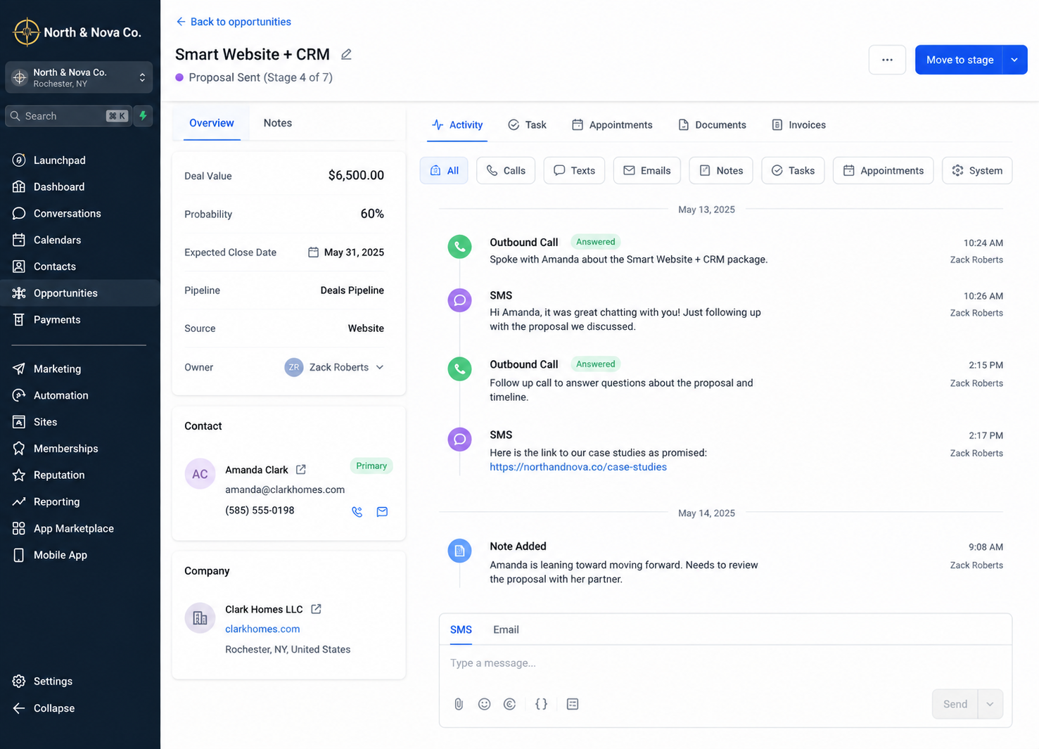Click the first Outbound Call green phone icon
Viewport: 1039px width, 749px height.
[x=459, y=247]
